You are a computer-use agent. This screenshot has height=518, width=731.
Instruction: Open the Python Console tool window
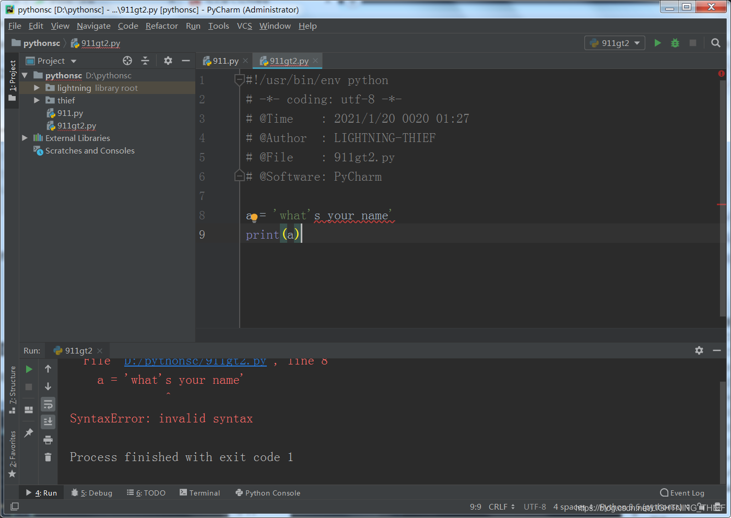(x=268, y=492)
